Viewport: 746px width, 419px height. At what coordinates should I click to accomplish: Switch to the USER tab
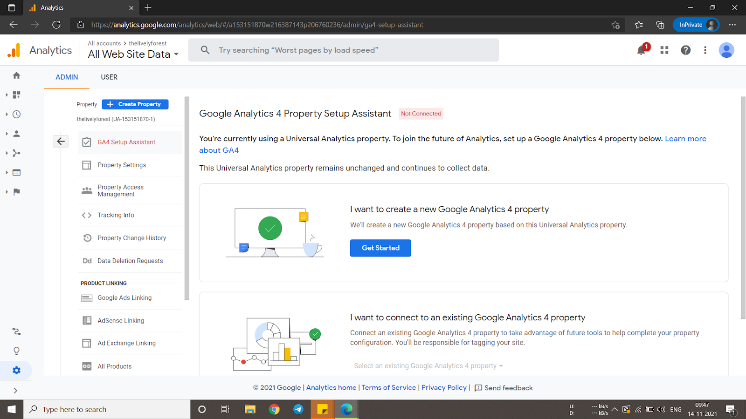pyautogui.click(x=109, y=77)
